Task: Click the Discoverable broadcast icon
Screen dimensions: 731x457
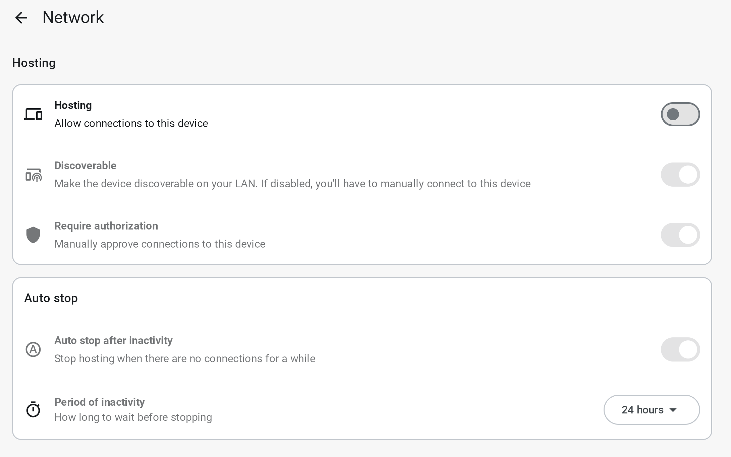Action: (x=33, y=175)
